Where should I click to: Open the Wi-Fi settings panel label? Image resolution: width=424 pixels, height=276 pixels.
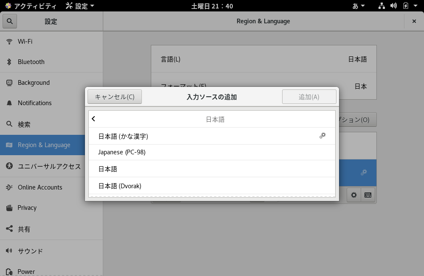[x=25, y=42]
